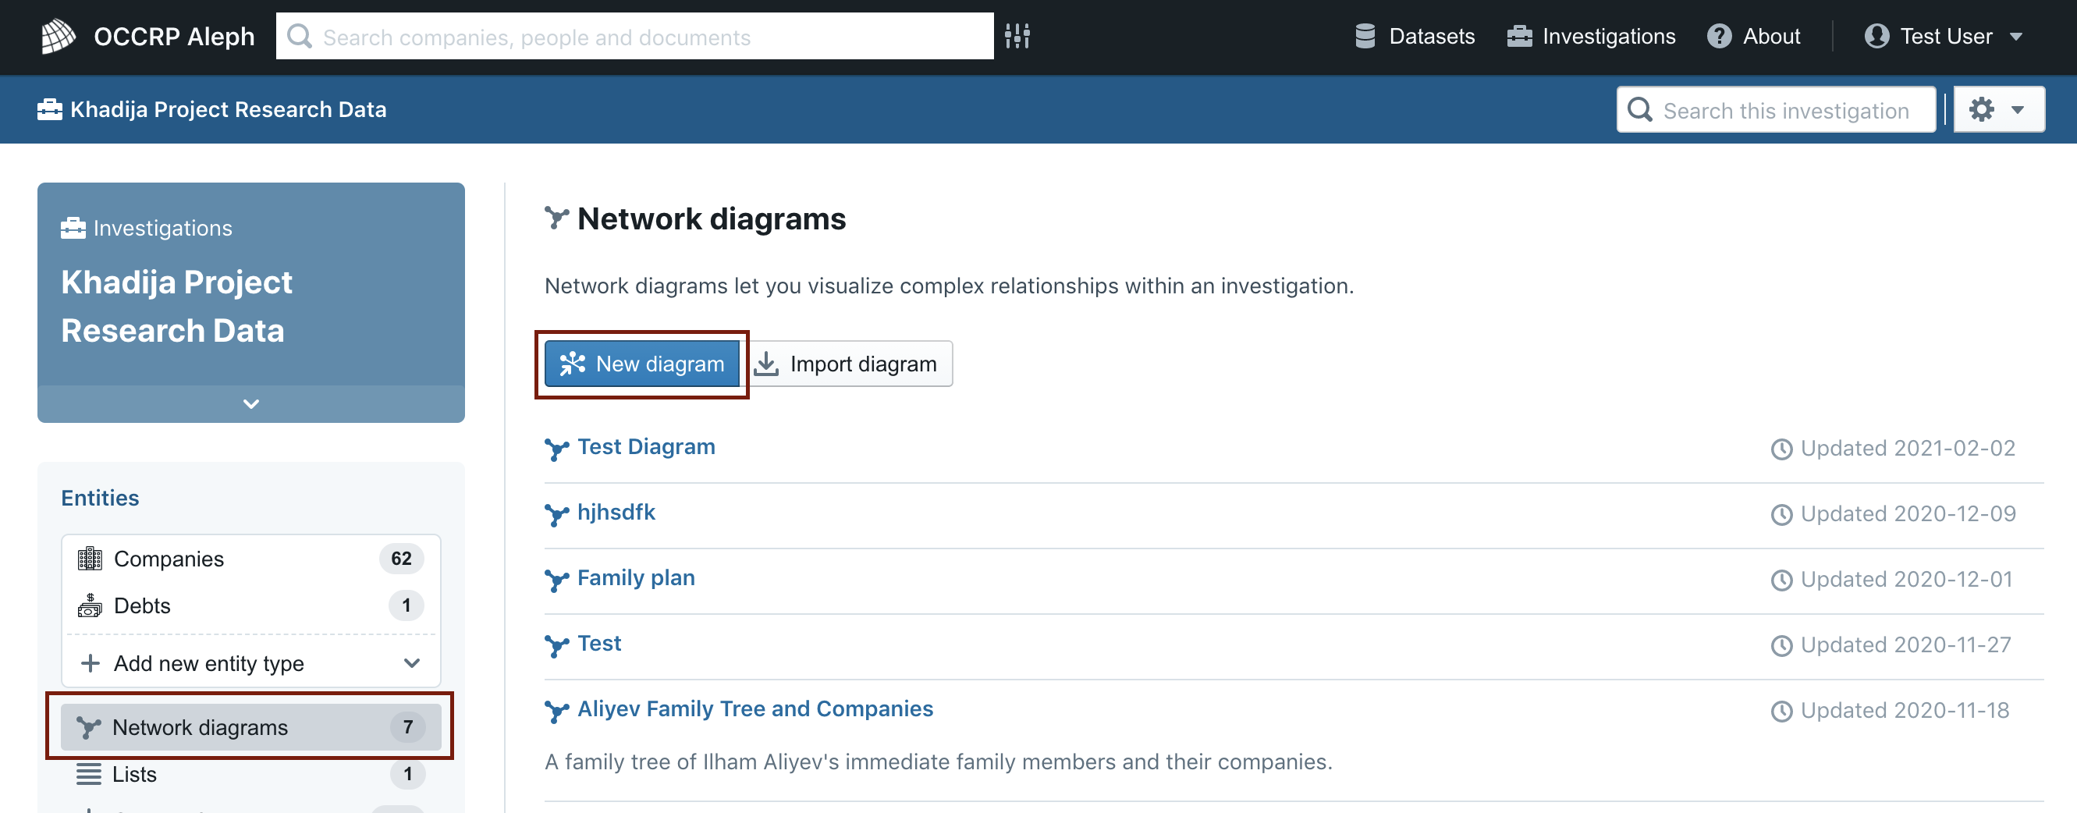Click the OCCRP Aleph logo icon
This screenshot has width=2077, height=813.
58,37
